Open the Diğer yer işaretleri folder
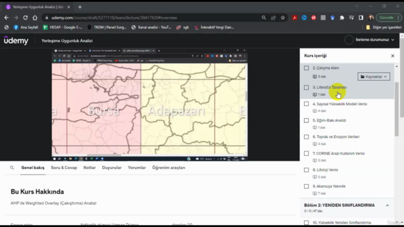This screenshot has height=227, width=404. (384, 27)
